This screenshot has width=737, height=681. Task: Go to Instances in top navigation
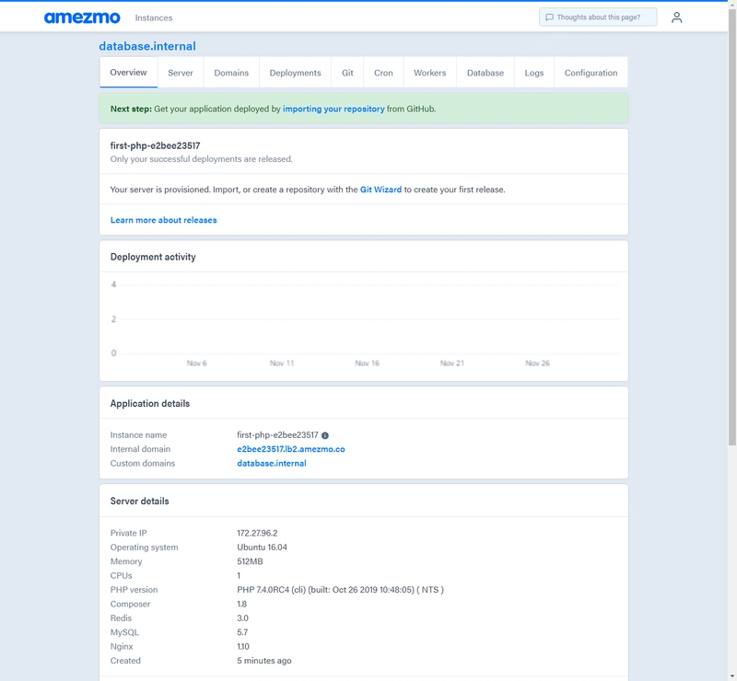(153, 17)
